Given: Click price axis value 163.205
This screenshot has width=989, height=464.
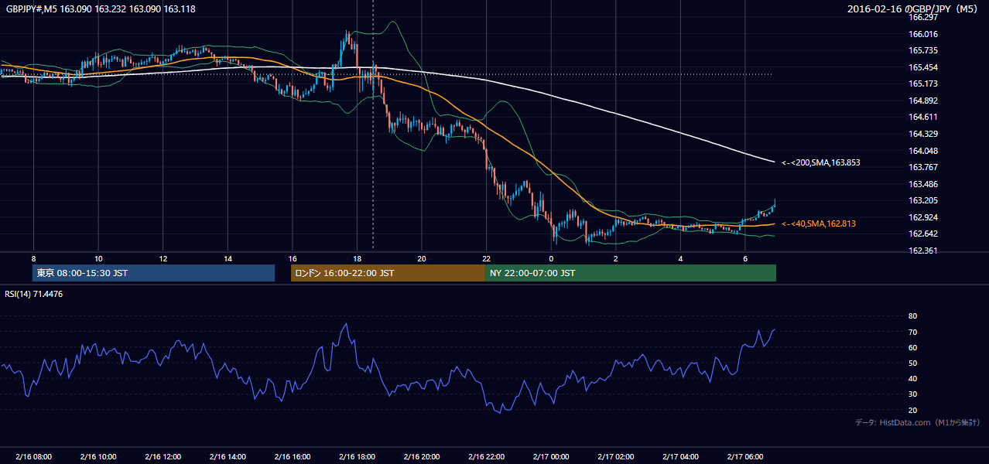Looking at the screenshot, I should pyautogui.click(x=923, y=200).
